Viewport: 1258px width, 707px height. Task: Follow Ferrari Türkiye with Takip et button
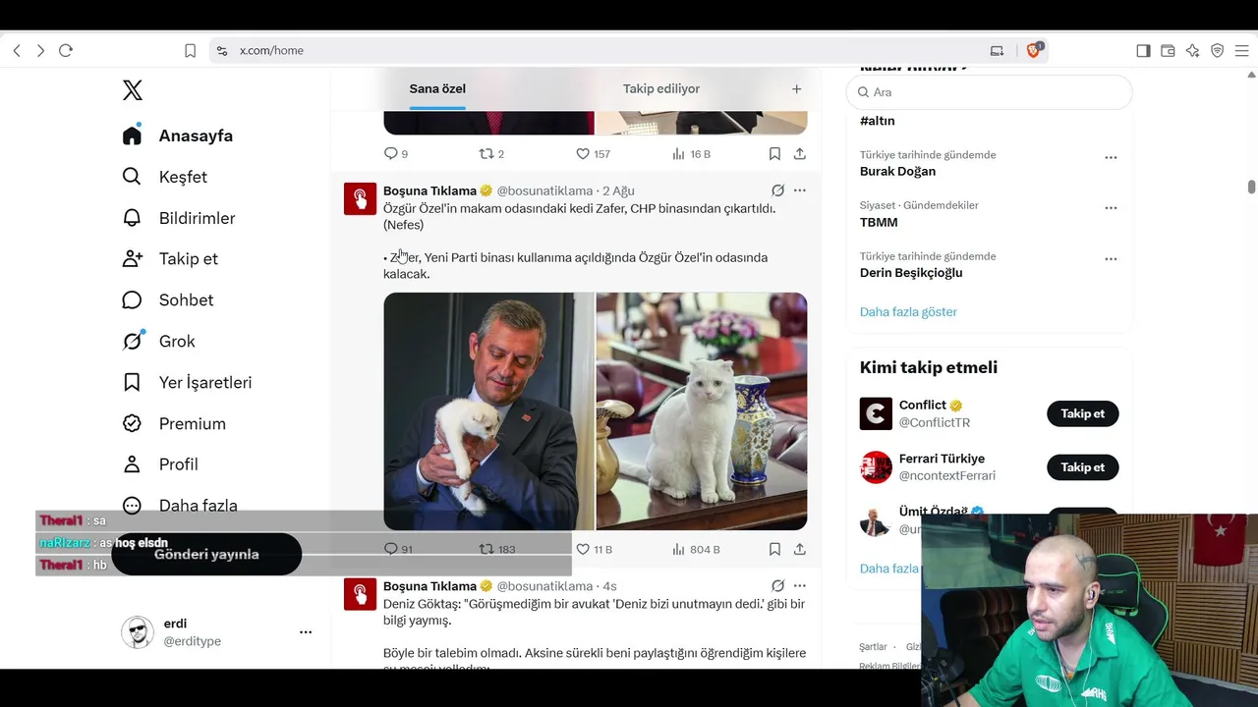pyautogui.click(x=1083, y=467)
